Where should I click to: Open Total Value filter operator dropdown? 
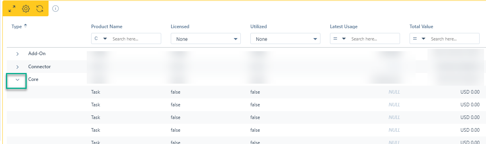tap(419, 39)
